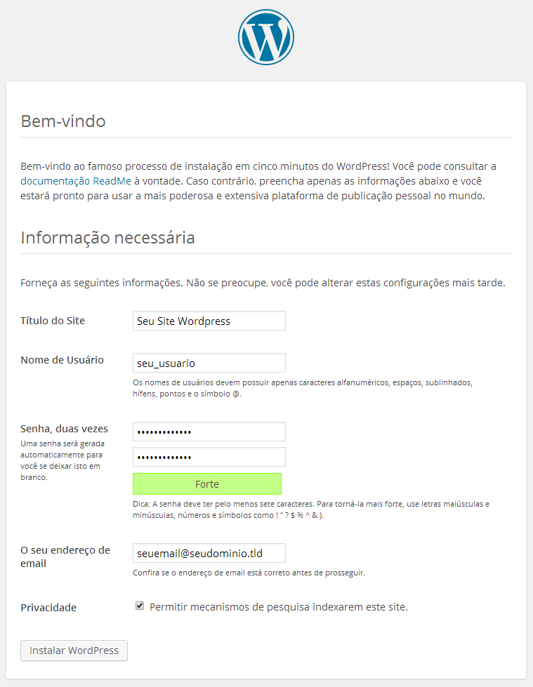Click the Permitir mecanismos de pesquisa label

(x=279, y=607)
